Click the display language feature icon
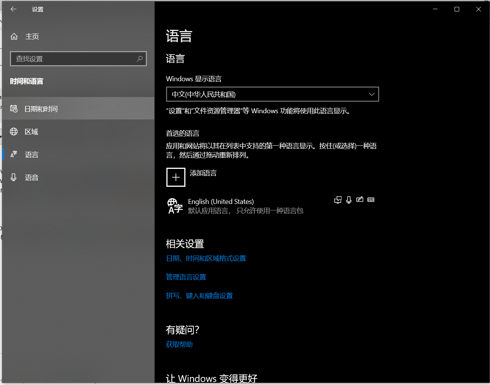 pos(338,200)
